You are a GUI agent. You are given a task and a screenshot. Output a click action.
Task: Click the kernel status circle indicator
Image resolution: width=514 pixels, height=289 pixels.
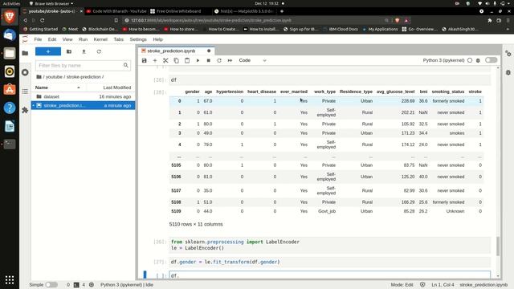470,60
